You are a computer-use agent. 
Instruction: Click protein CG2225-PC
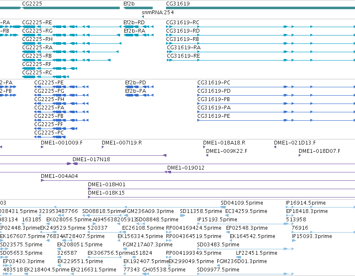49,133
